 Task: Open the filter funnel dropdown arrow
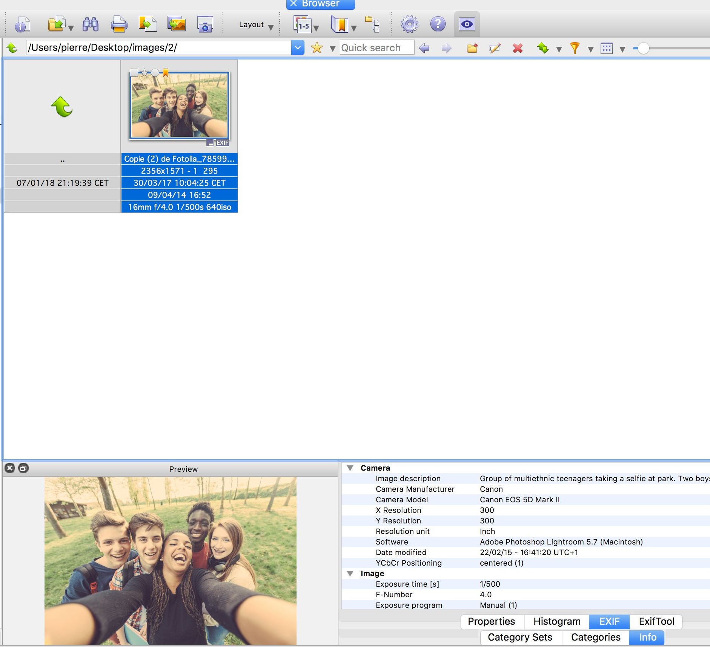[591, 49]
